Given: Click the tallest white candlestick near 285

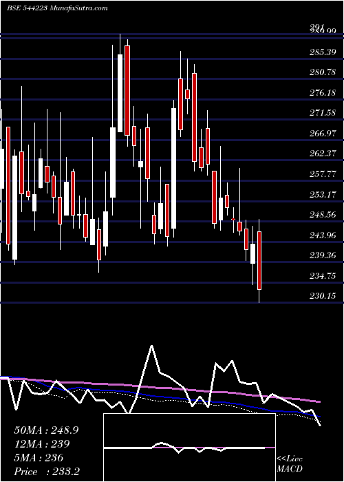Looking at the screenshot, I should click(120, 93).
